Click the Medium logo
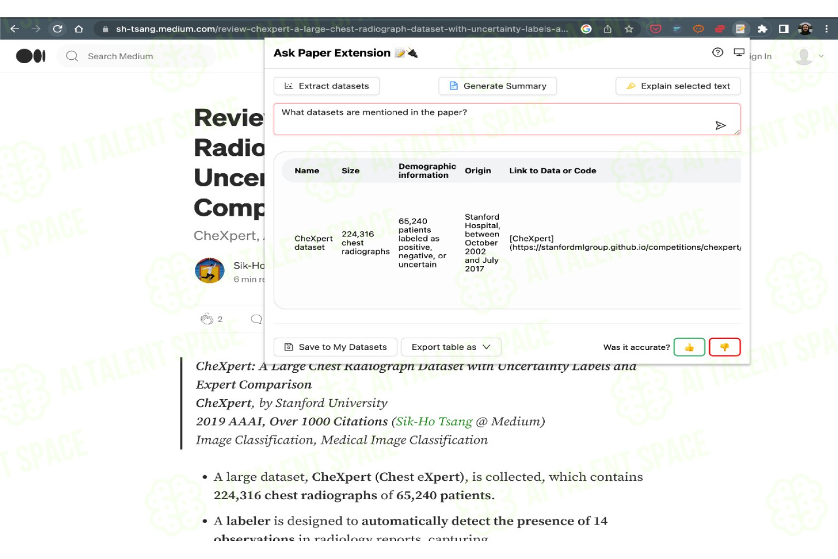Screen dimensions: 838x559 [x=31, y=56]
